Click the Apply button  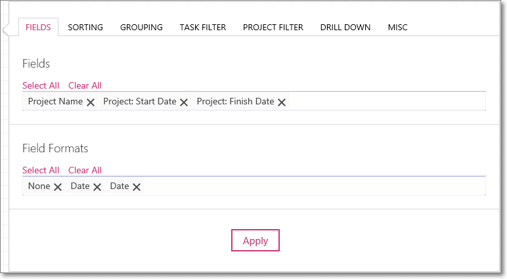pyautogui.click(x=255, y=240)
